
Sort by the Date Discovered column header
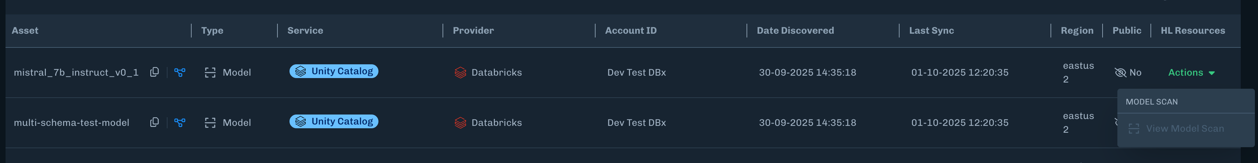pyautogui.click(x=795, y=30)
